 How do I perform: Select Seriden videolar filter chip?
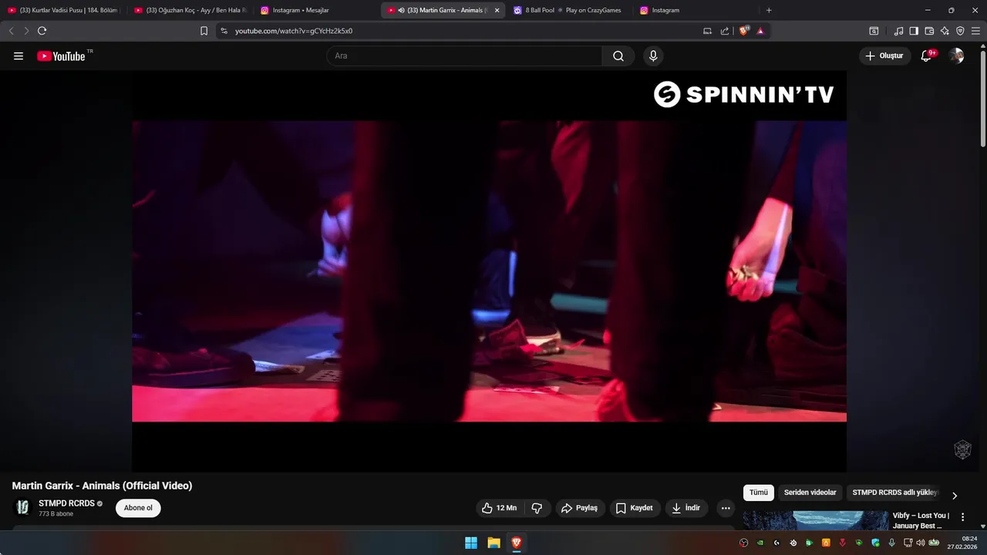(x=810, y=493)
